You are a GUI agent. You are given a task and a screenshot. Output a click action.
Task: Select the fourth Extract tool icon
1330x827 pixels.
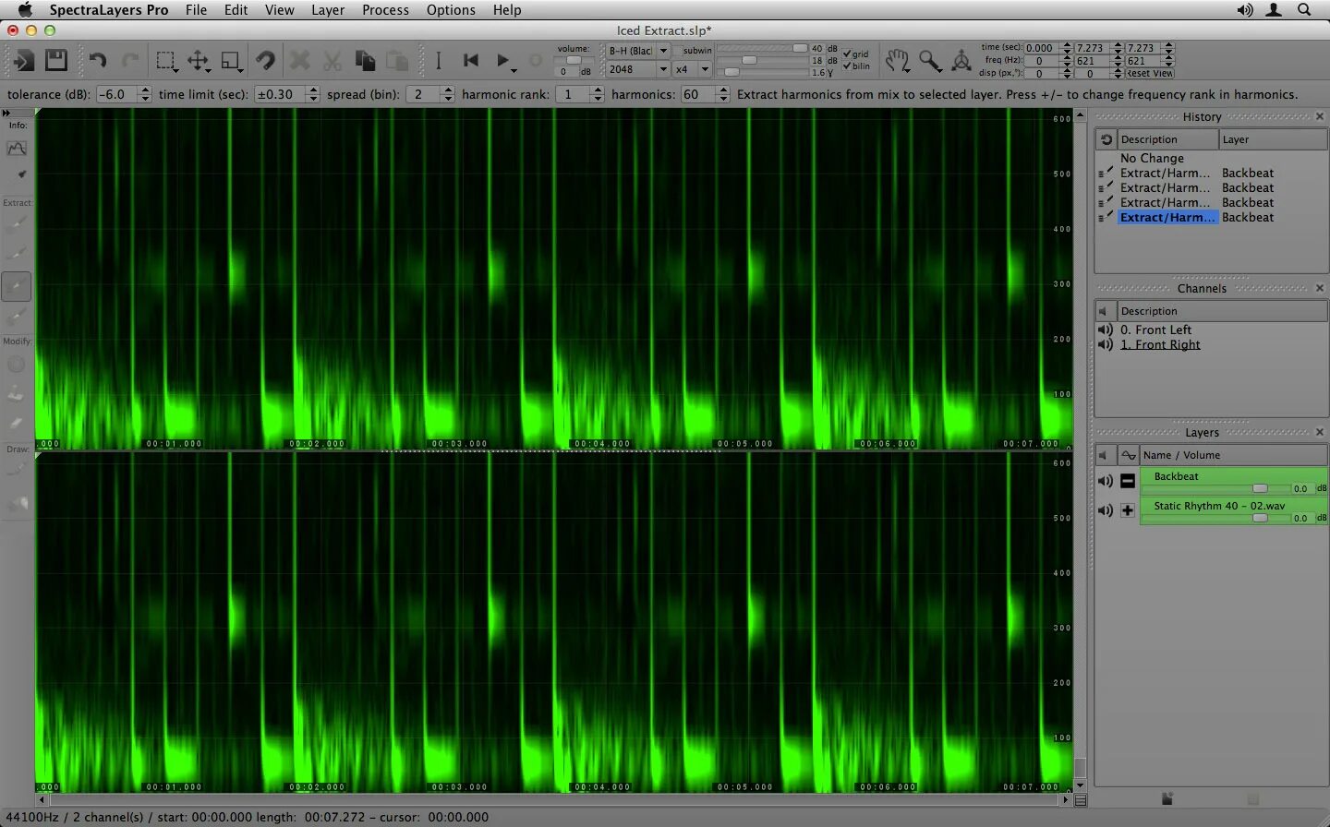(x=17, y=317)
